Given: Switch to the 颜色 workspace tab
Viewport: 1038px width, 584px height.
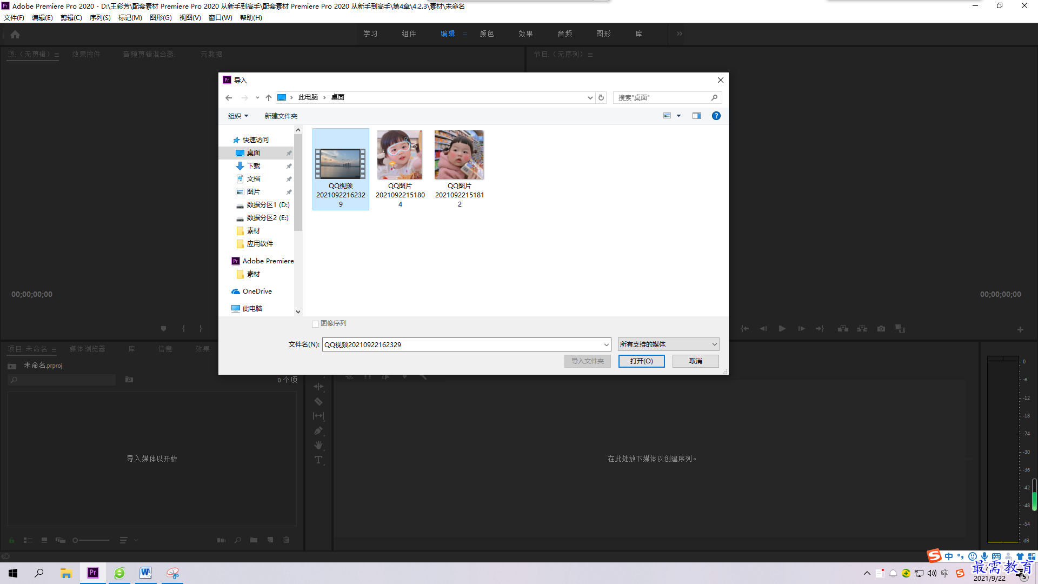Looking at the screenshot, I should (487, 34).
